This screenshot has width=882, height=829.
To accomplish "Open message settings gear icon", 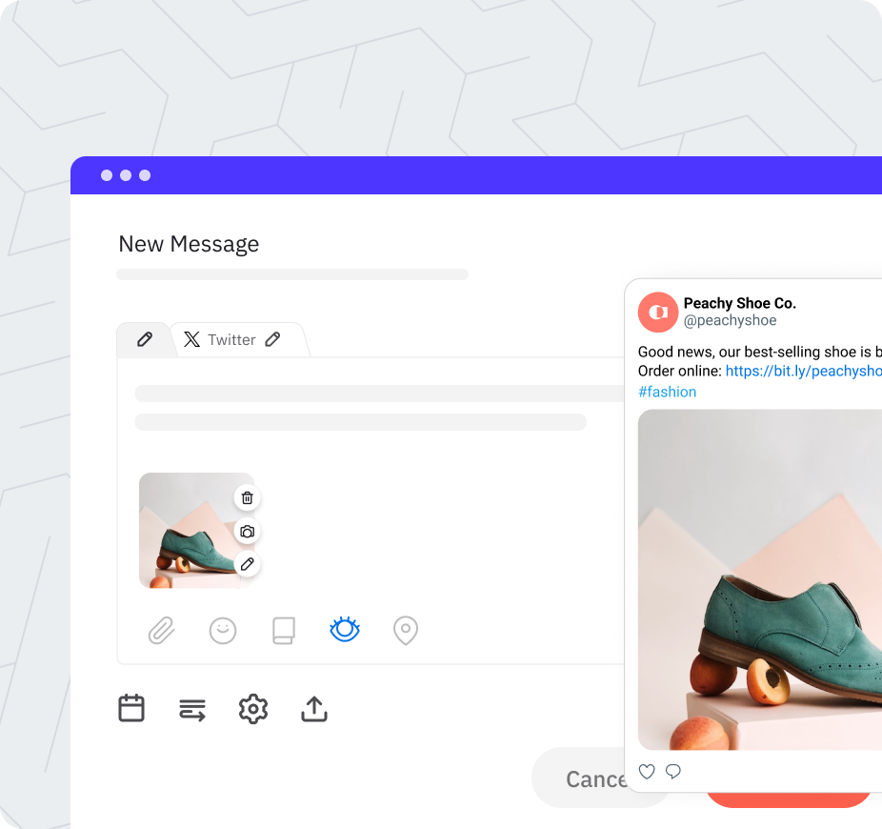I will coord(253,709).
